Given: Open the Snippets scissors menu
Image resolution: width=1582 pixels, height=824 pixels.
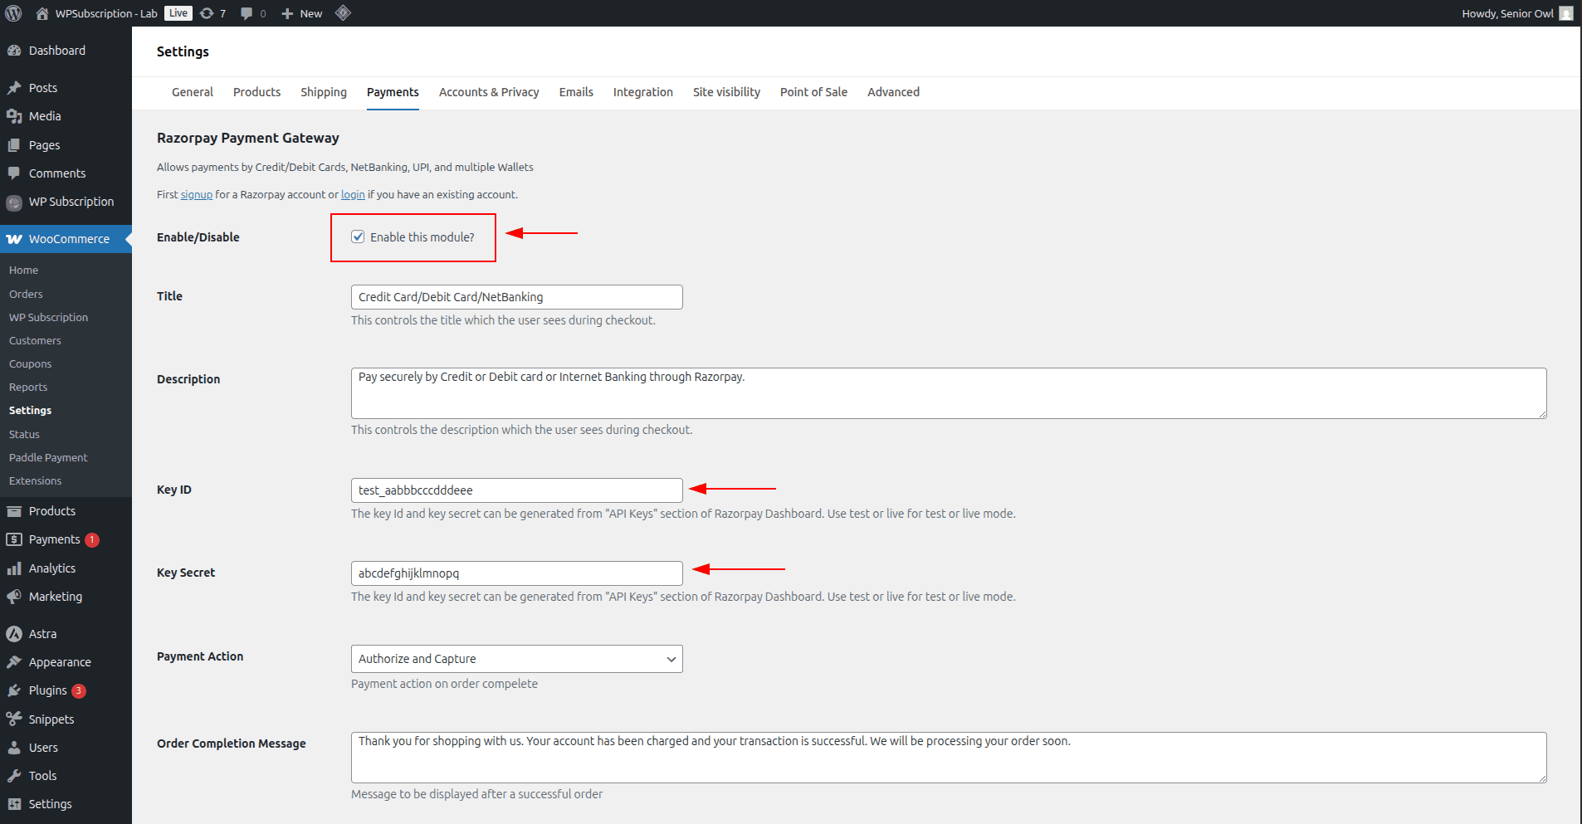Looking at the screenshot, I should (51, 719).
